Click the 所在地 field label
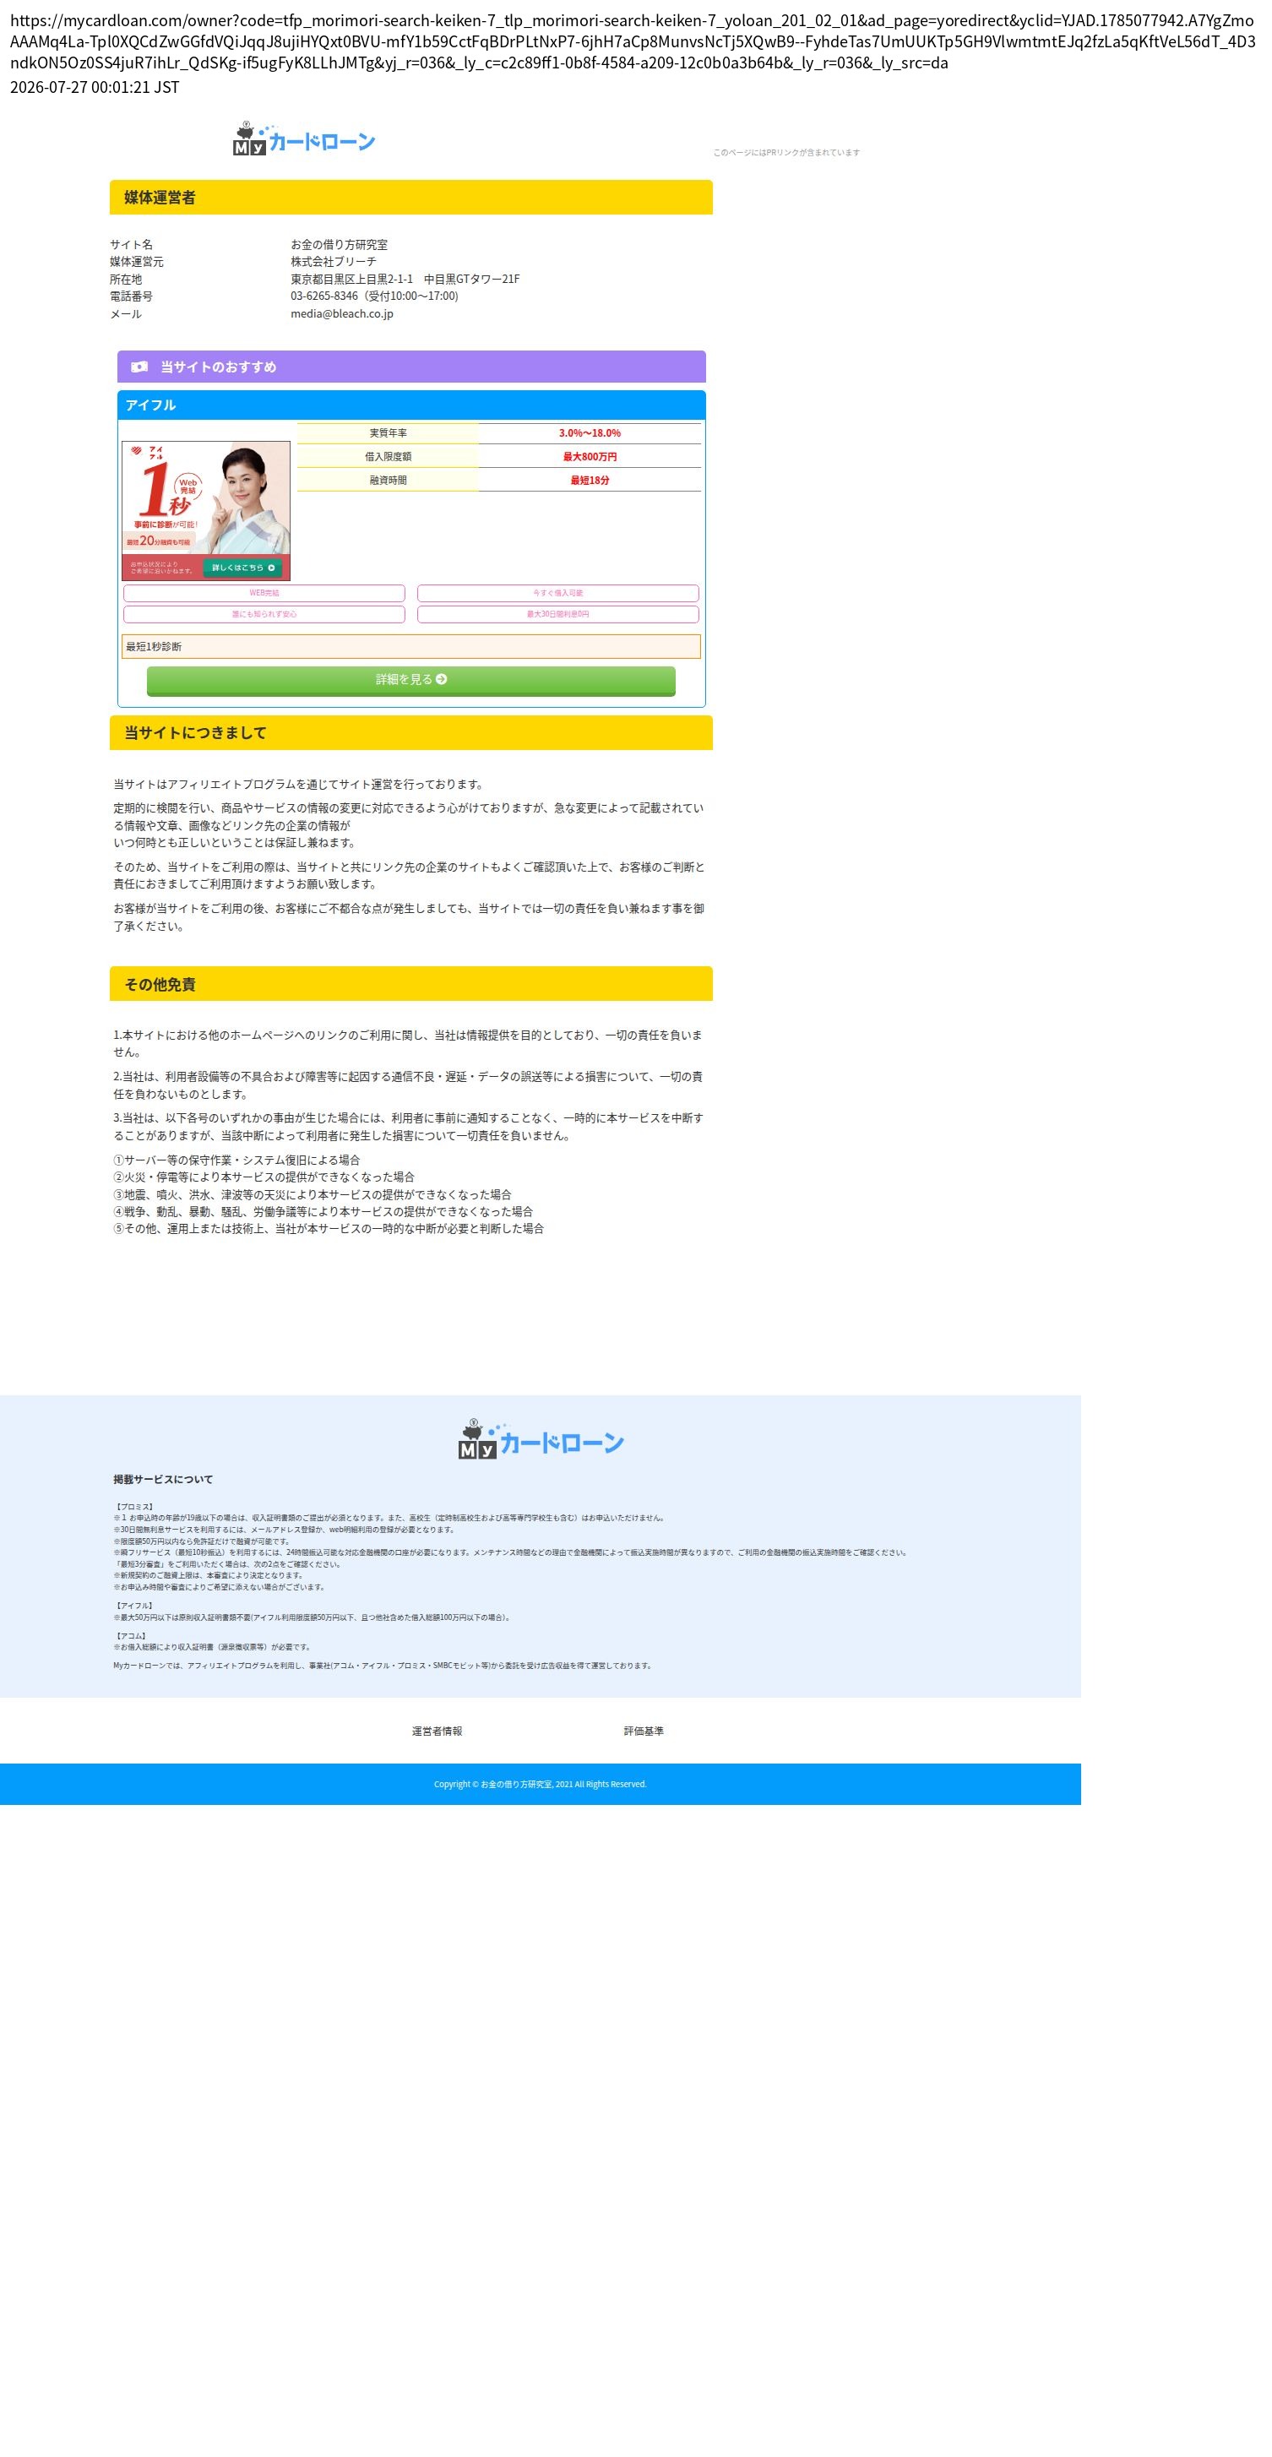Viewport: 1272px width, 2457px height. tap(126, 280)
